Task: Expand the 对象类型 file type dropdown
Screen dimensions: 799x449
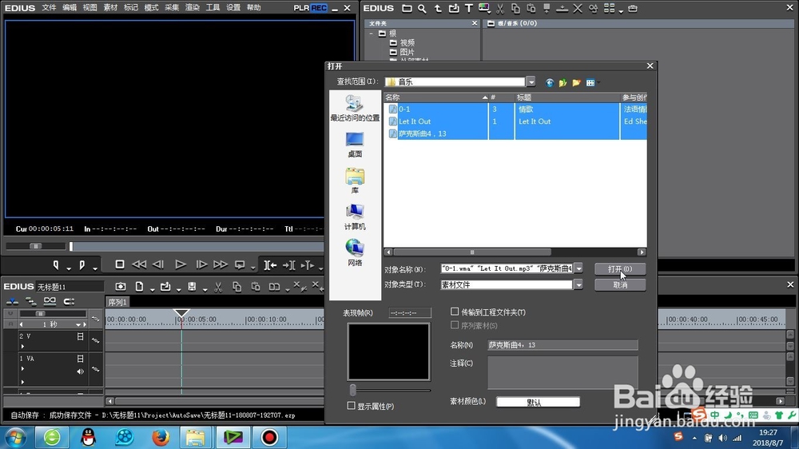Action: (578, 285)
